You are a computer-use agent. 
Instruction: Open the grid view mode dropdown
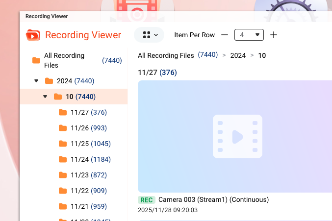pyautogui.click(x=150, y=35)
